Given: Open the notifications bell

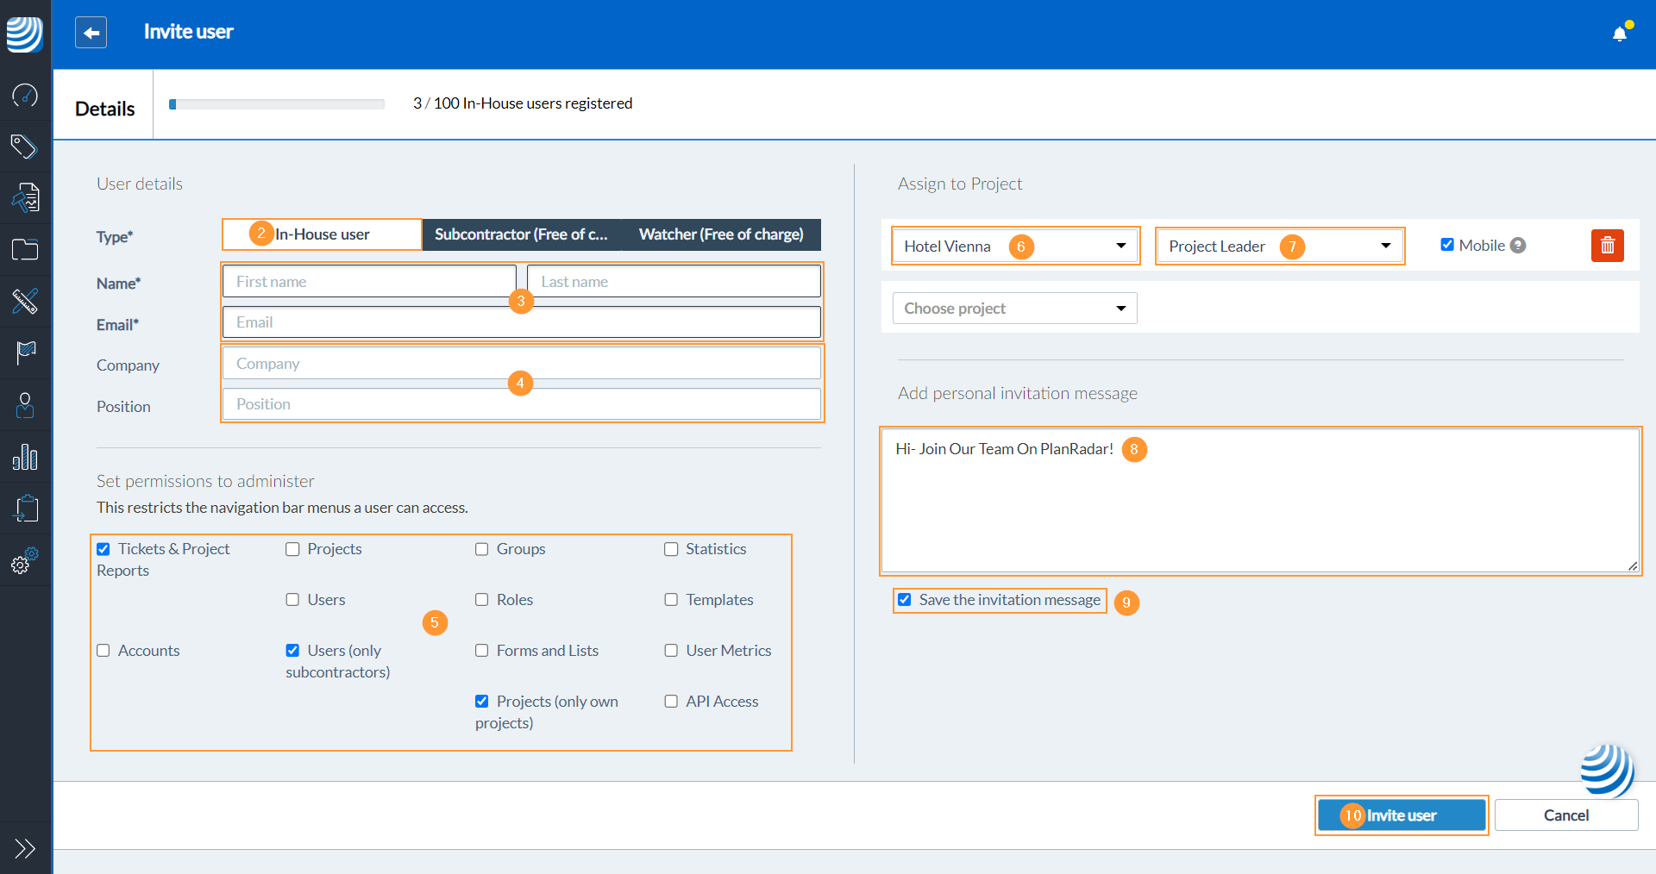Looking at the screenshot, I should pos(1619,34).
